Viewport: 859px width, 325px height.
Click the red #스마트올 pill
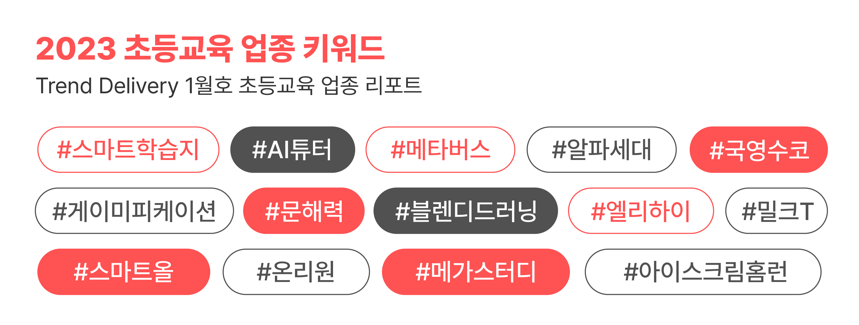pos(124,272)
